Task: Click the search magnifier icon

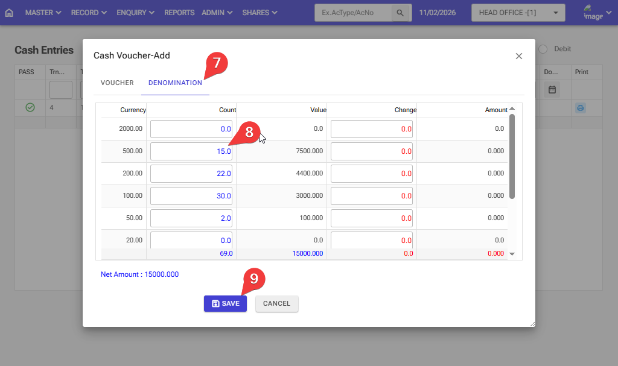Action: coord(400,13)
